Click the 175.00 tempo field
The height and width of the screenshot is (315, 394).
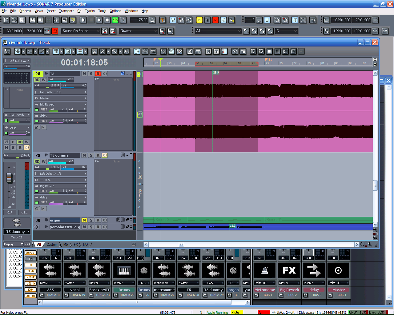click(139, 20)
